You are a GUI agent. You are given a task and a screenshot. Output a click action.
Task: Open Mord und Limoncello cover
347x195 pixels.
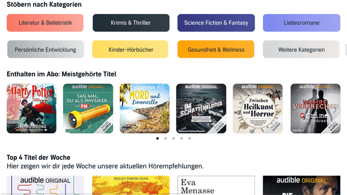145,108
